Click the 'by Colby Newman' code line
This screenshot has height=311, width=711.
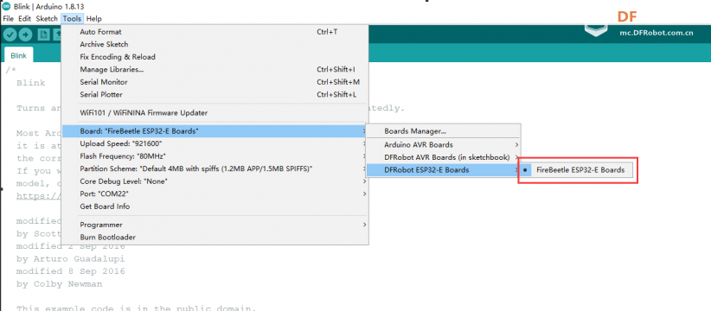[x=59, y=284]
